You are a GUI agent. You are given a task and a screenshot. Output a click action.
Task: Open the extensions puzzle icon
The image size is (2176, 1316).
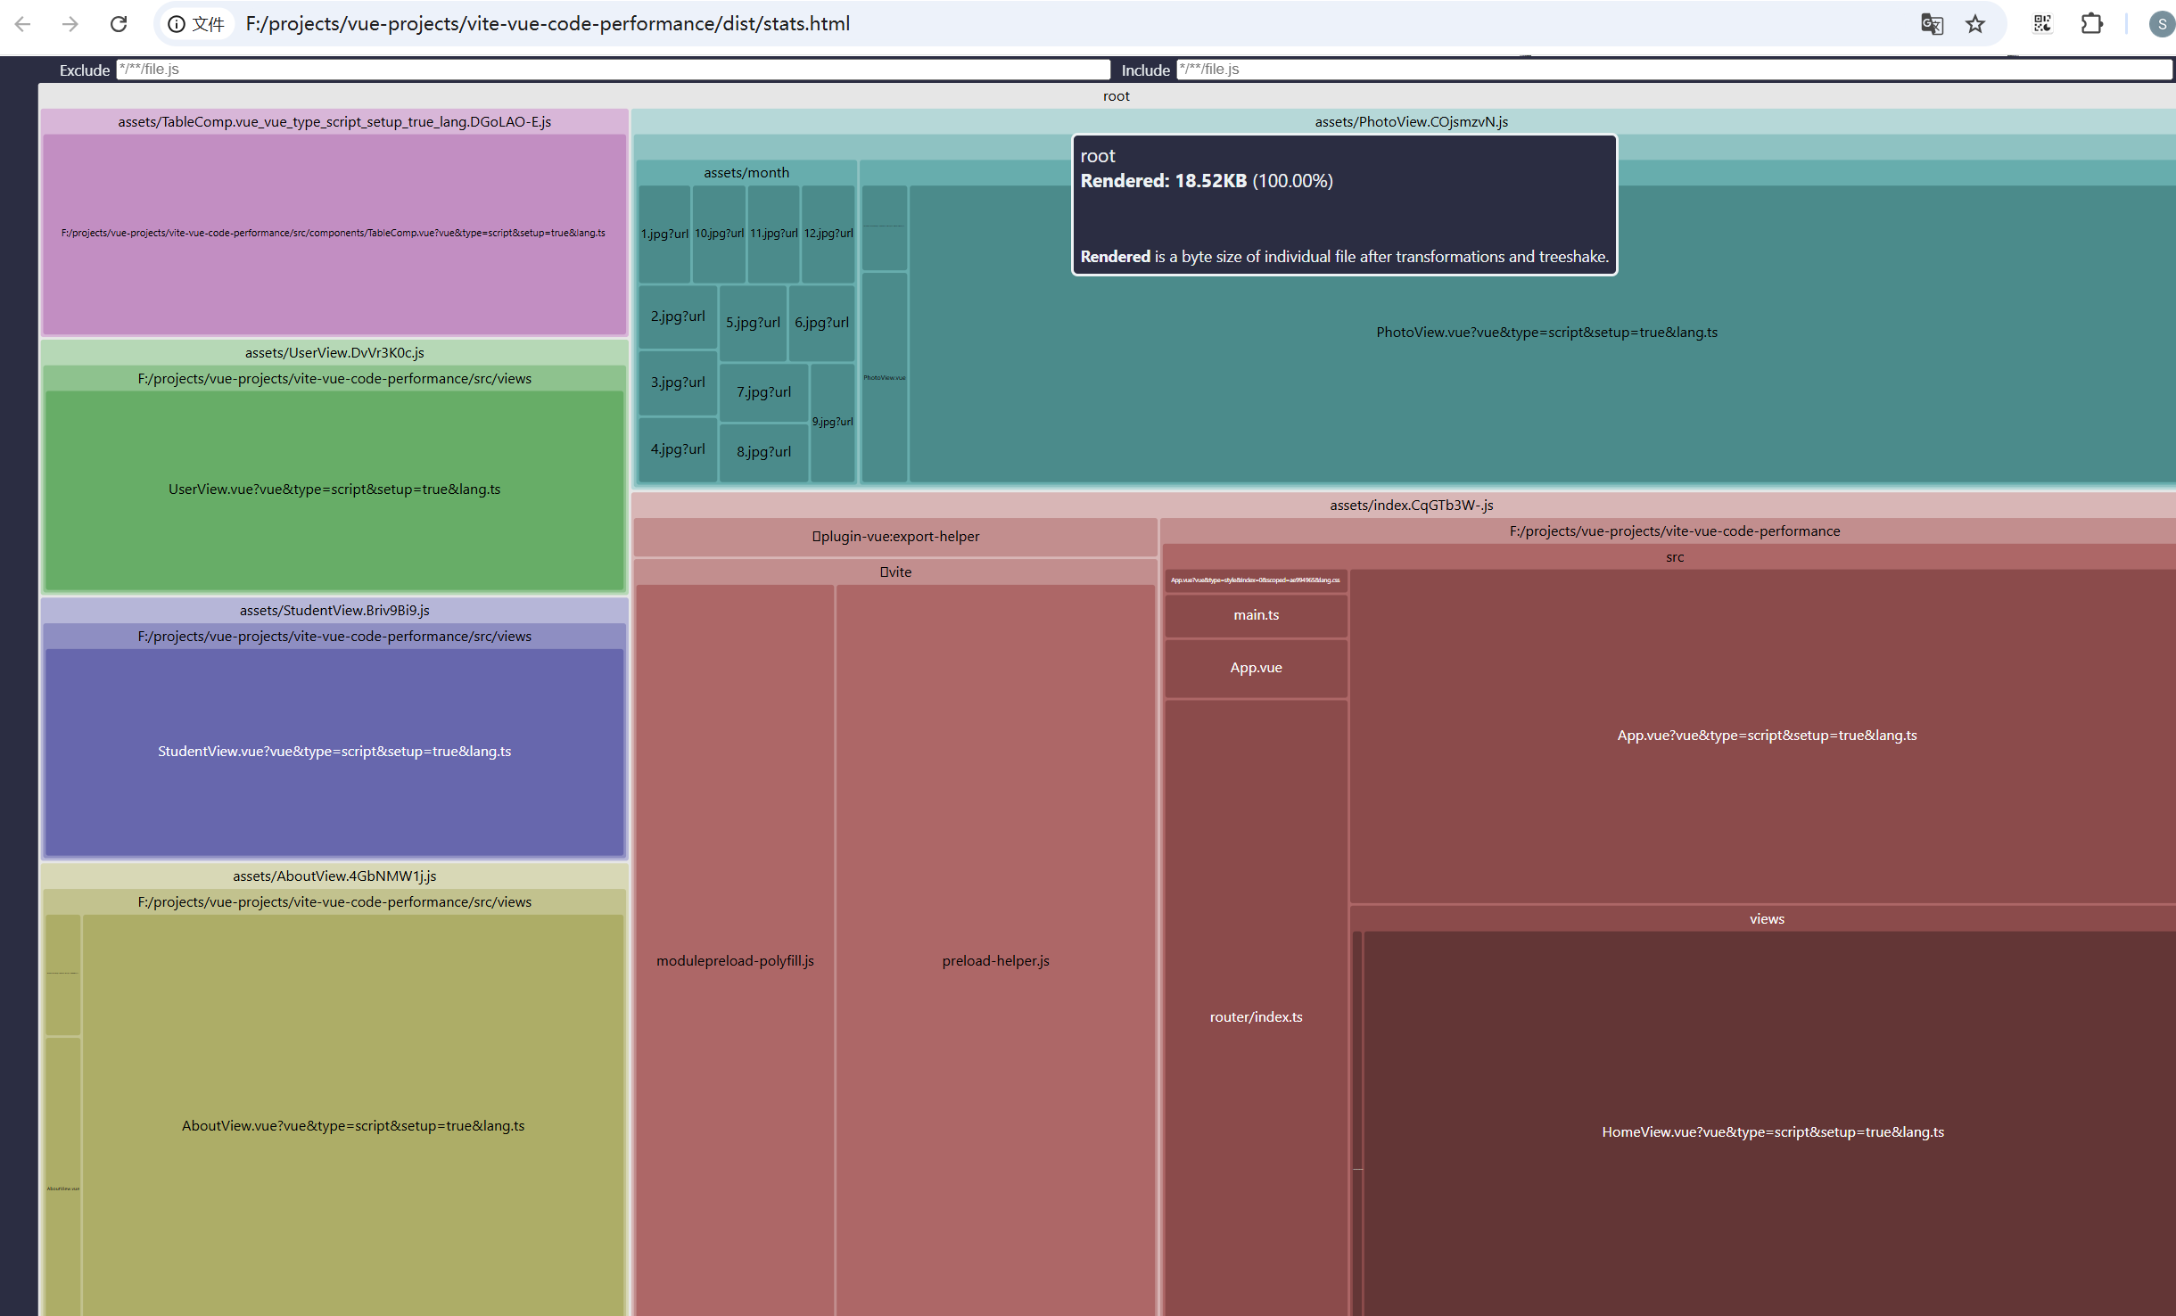2091,24
